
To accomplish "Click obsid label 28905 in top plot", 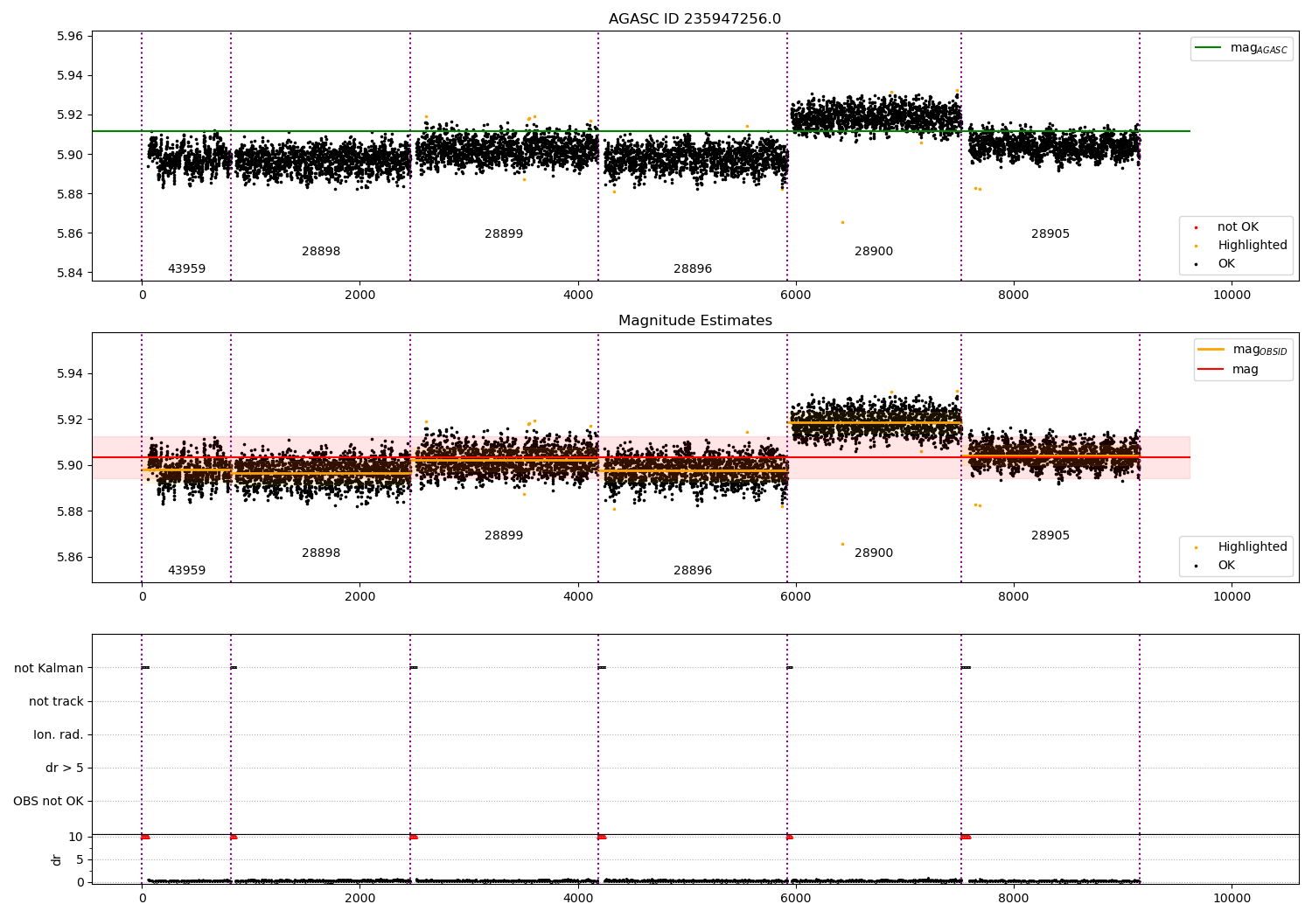I will pyautogui.click(x=1050, y=234).
